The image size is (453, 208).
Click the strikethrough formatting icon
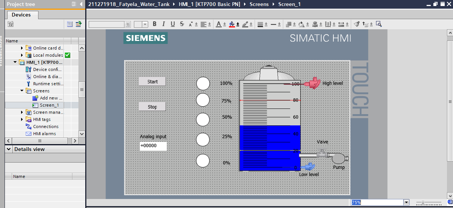click(x=182, y=24)
